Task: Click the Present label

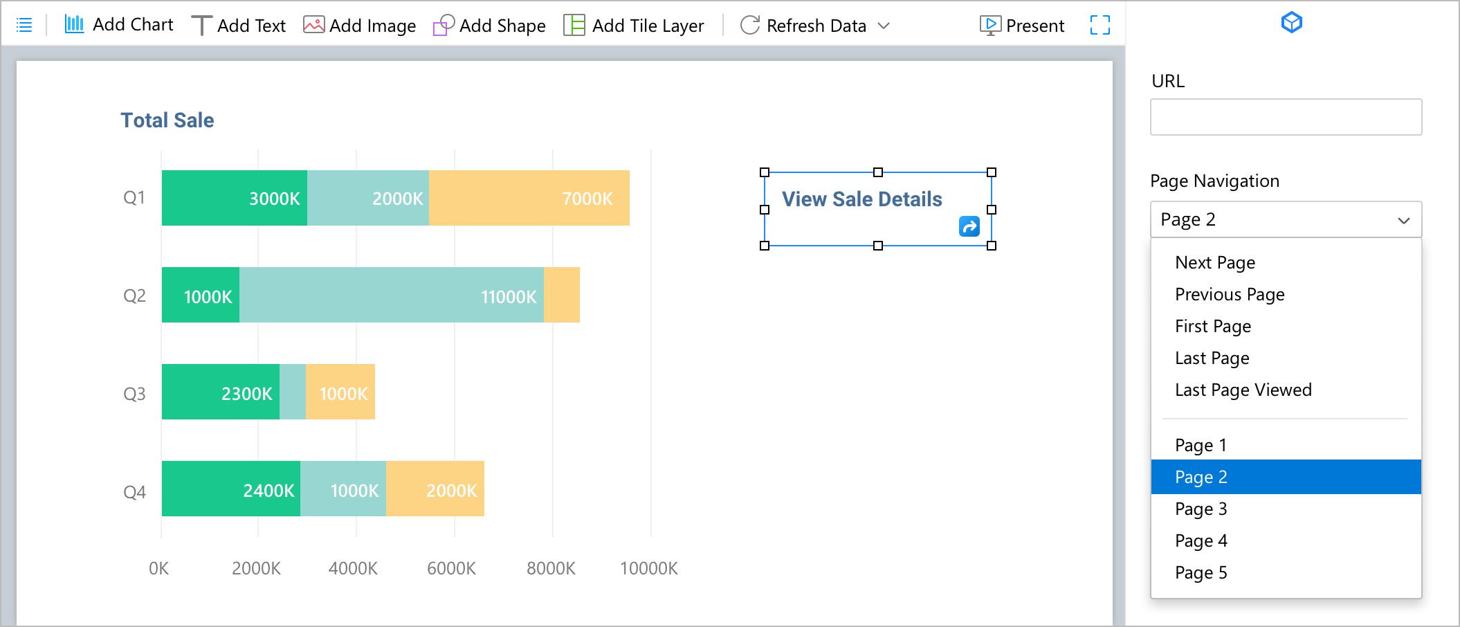Action: point(1035,26)
